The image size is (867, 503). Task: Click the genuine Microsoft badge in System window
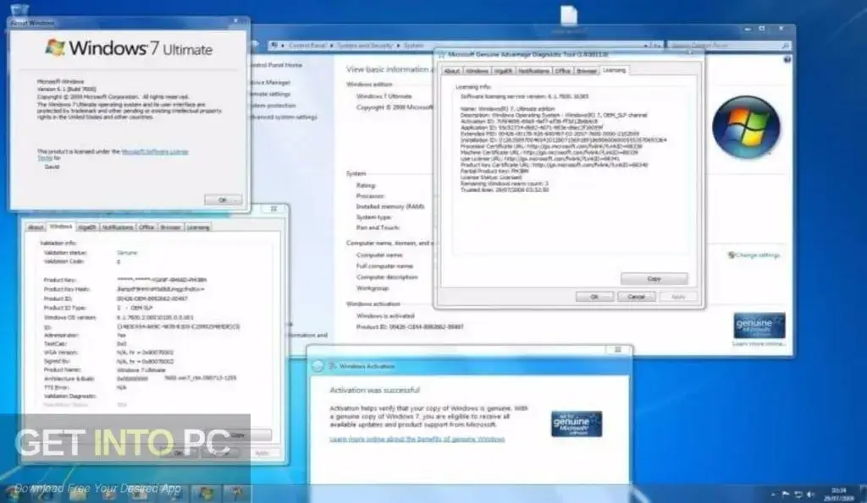pos(758,324)
